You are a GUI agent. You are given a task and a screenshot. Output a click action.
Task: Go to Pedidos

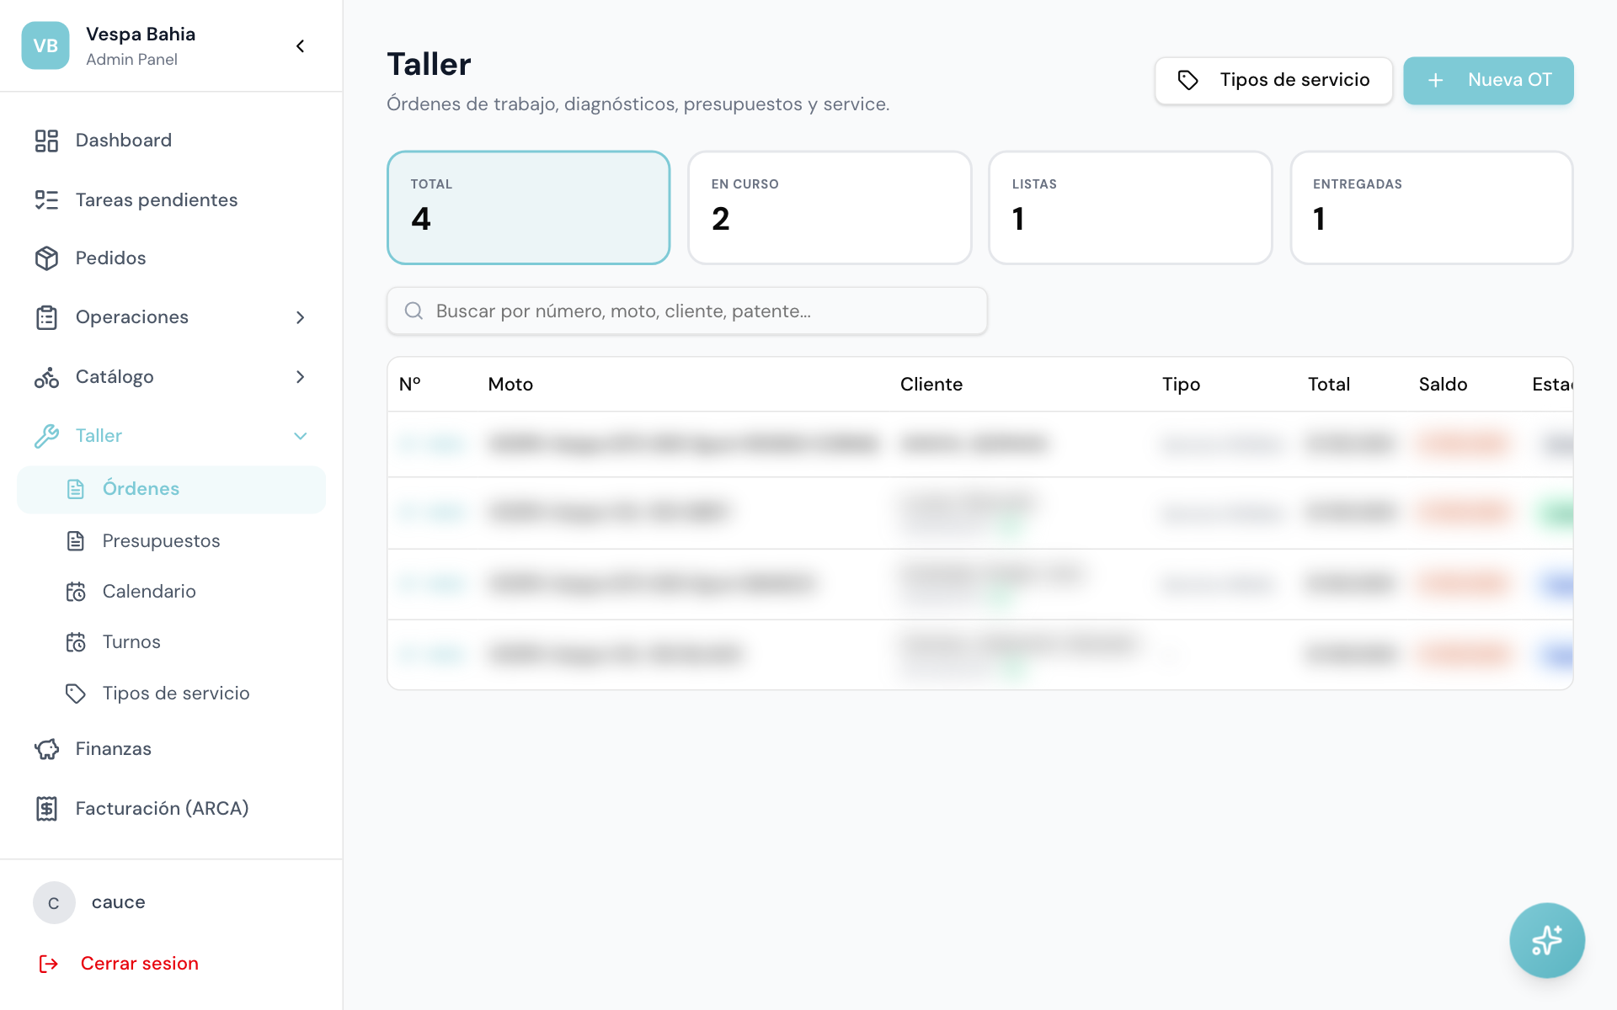click(171, 258)
